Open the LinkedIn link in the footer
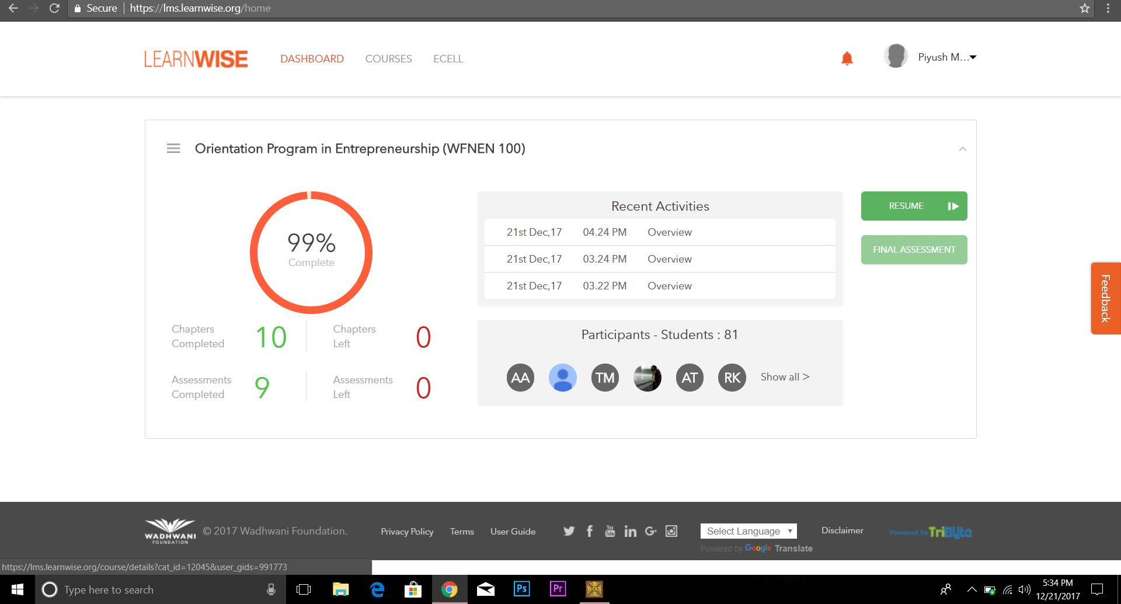 click(x=631, y=531)
